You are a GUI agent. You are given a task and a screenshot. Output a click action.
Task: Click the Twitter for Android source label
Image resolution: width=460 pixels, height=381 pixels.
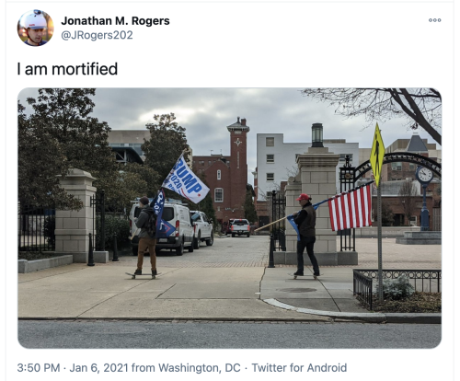tap(299, 367)
